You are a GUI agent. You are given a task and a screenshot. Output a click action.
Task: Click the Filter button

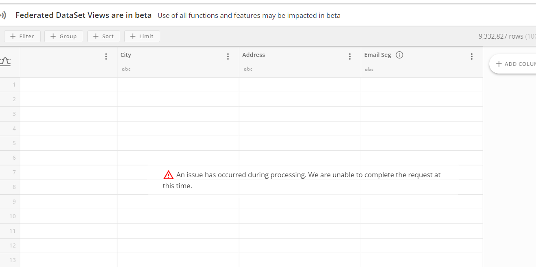tap(22, 36)
